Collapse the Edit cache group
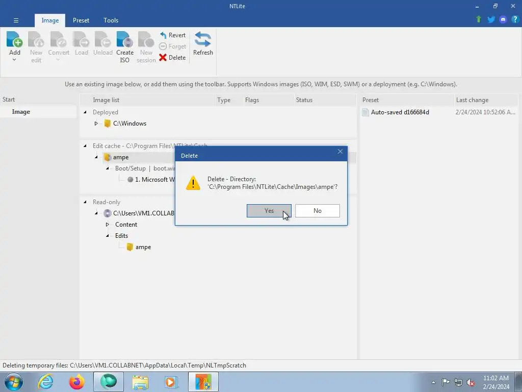This screenshot has height=392, width=522. 85,145
